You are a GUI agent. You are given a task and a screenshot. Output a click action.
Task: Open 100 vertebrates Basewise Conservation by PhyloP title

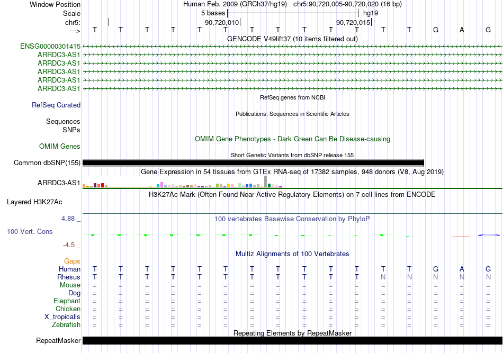pyautogui.click(x=292, y=219)
